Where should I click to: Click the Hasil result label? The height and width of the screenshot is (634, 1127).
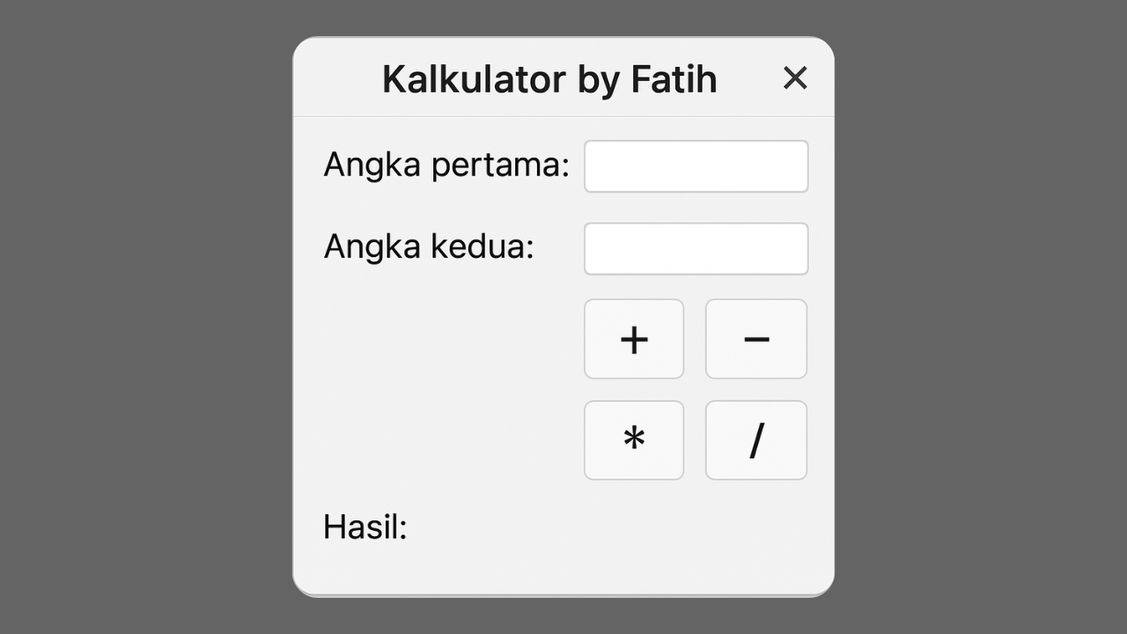pos(365,526)
